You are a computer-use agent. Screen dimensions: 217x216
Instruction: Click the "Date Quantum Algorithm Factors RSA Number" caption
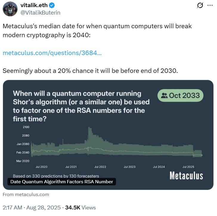tap(62, 181)
